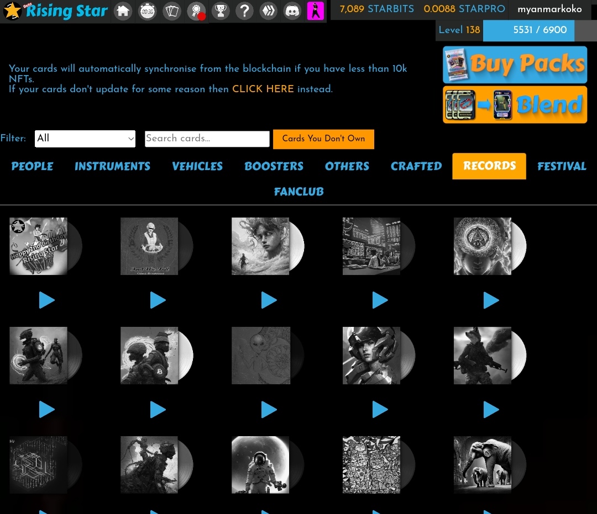Open the Rising Star logo home link
597x514 pixels.
pos(56,11)
